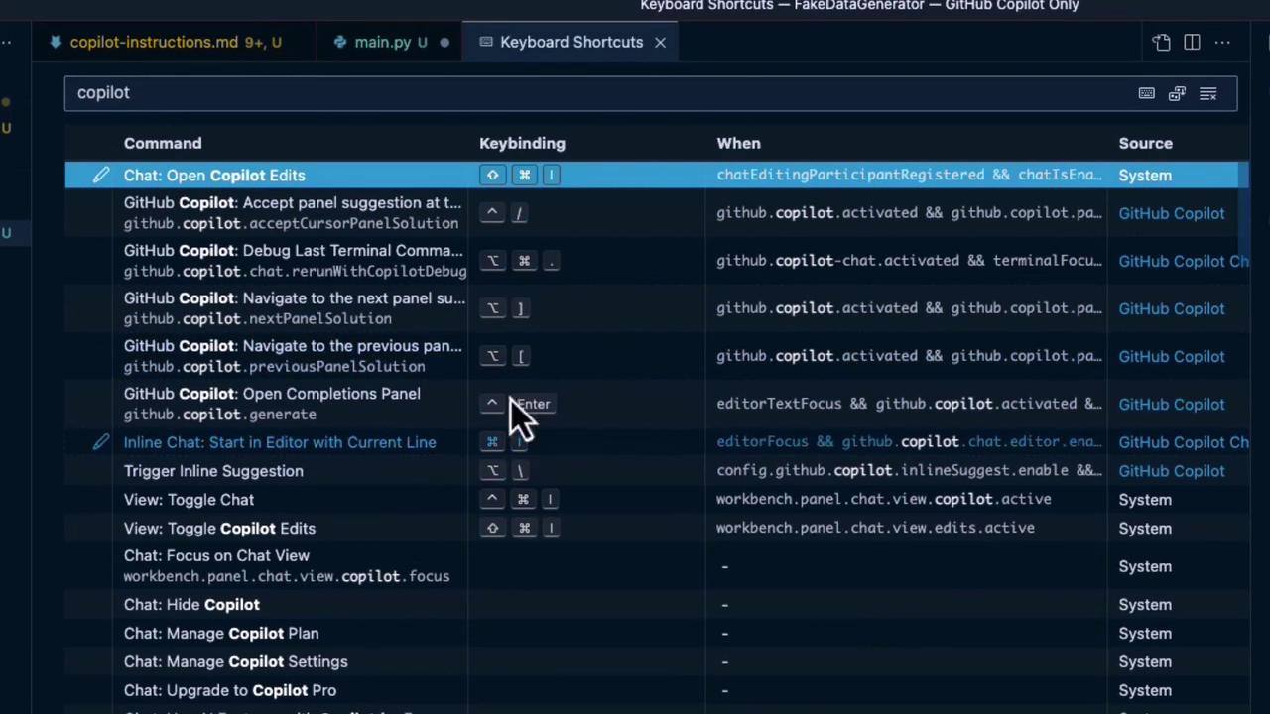Select the View: Toggle Copilot Edits command
This screenshot has width=1270, height=714.
[219, 529]
